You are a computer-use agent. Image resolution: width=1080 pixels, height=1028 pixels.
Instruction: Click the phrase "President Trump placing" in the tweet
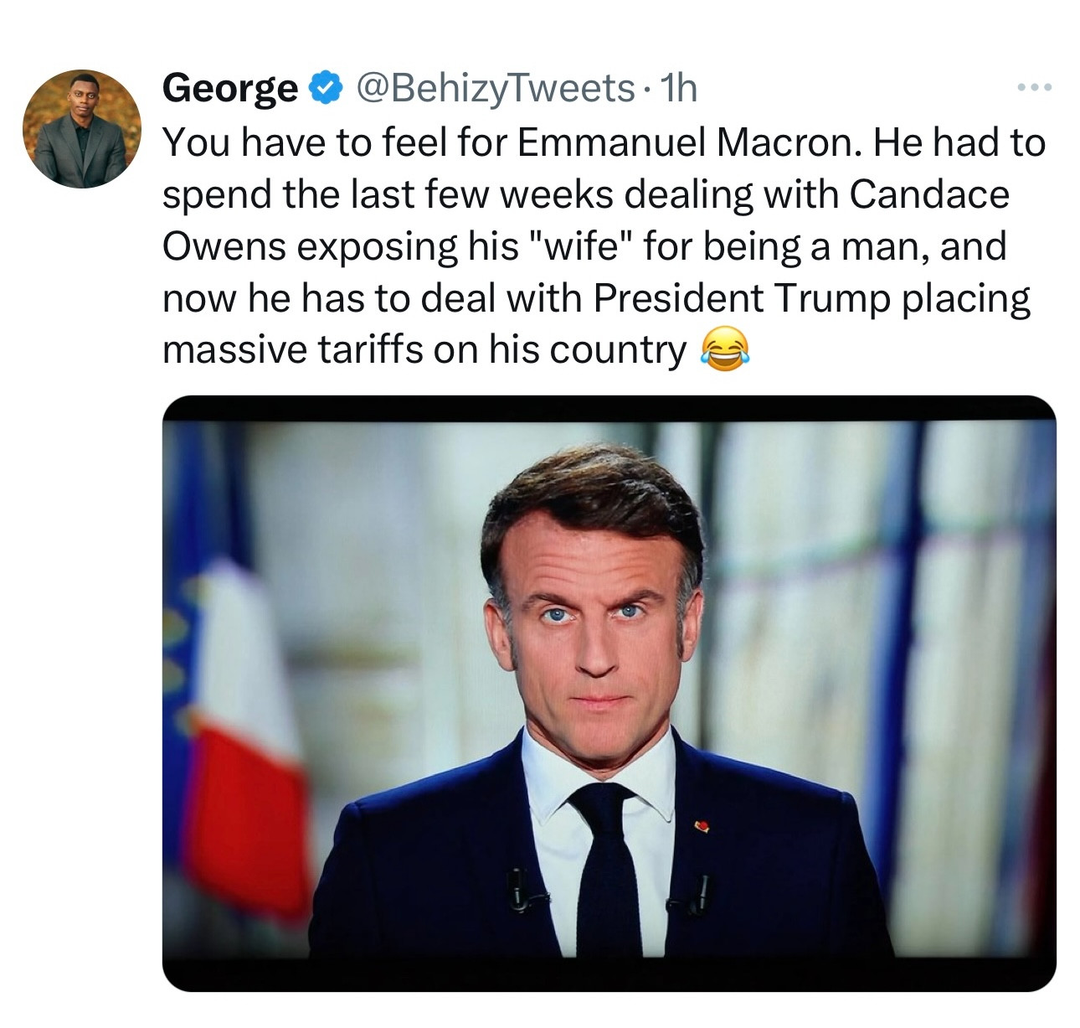tap(811, 298)
